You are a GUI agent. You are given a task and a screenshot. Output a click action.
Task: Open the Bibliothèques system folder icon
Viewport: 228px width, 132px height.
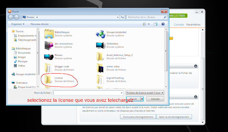[49, 34]
